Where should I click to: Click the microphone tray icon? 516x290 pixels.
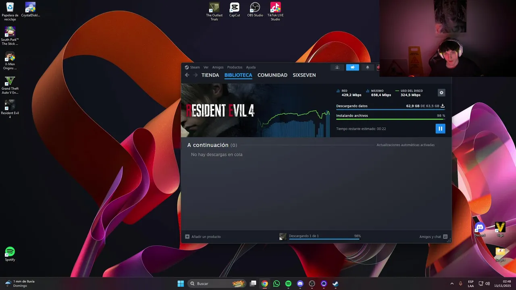[460, 284]
